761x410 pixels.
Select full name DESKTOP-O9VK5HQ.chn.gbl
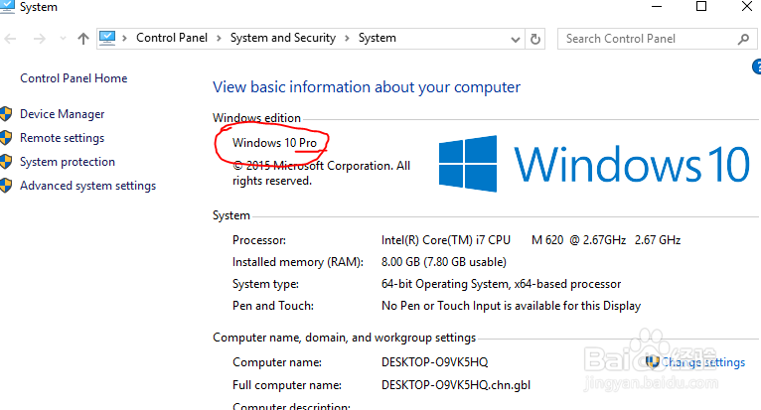[x=456, y=385]
